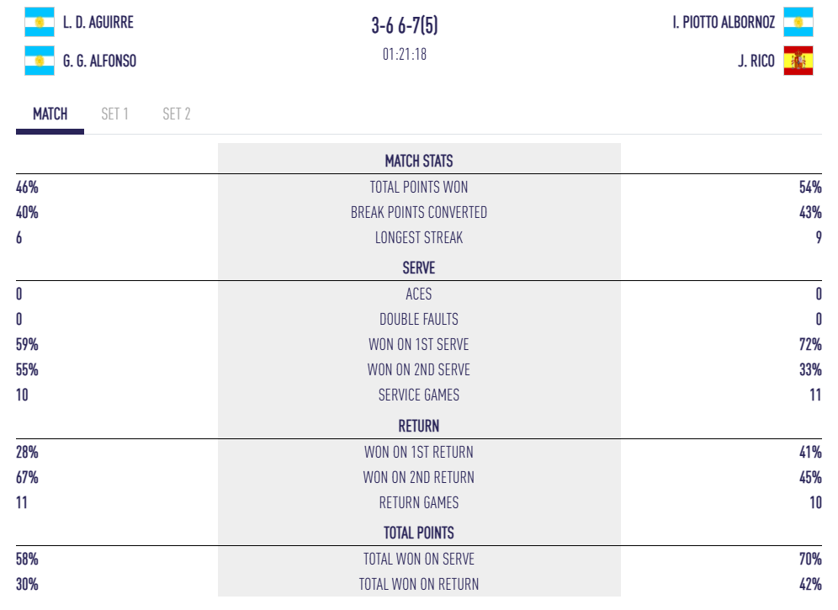Click the RETURN GAMES stat label

click(x=419, y=502)
